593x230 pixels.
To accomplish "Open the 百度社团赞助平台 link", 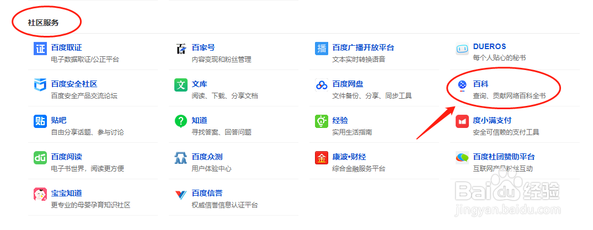I will pos(504,157).
